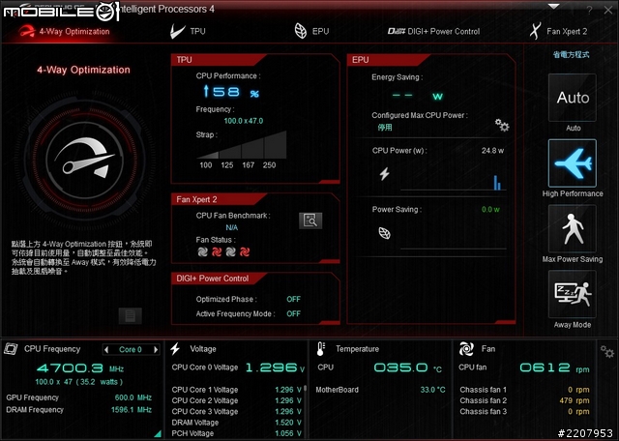The width and height of the screenshot is (619, 441).
Task: Click the frequency value 100.0 x 47.0
Action: pos(243,121)
